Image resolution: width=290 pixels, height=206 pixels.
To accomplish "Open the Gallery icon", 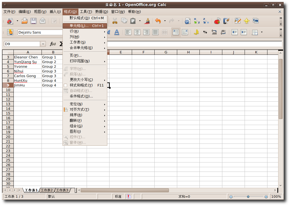I will point(256,21).
